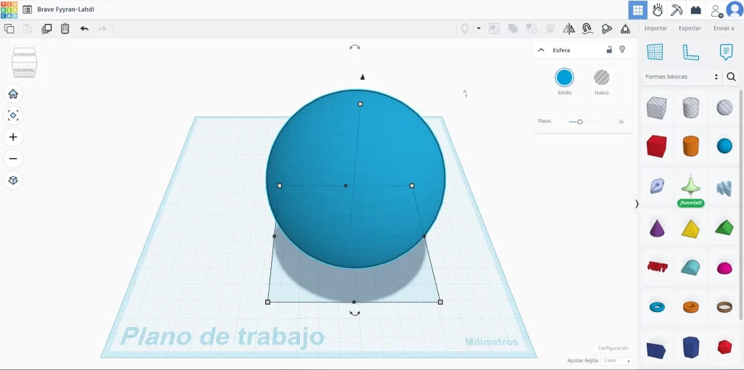The image size is (744, 370).
Task: Adjust the Pasos slider
Action: [580, 122]
